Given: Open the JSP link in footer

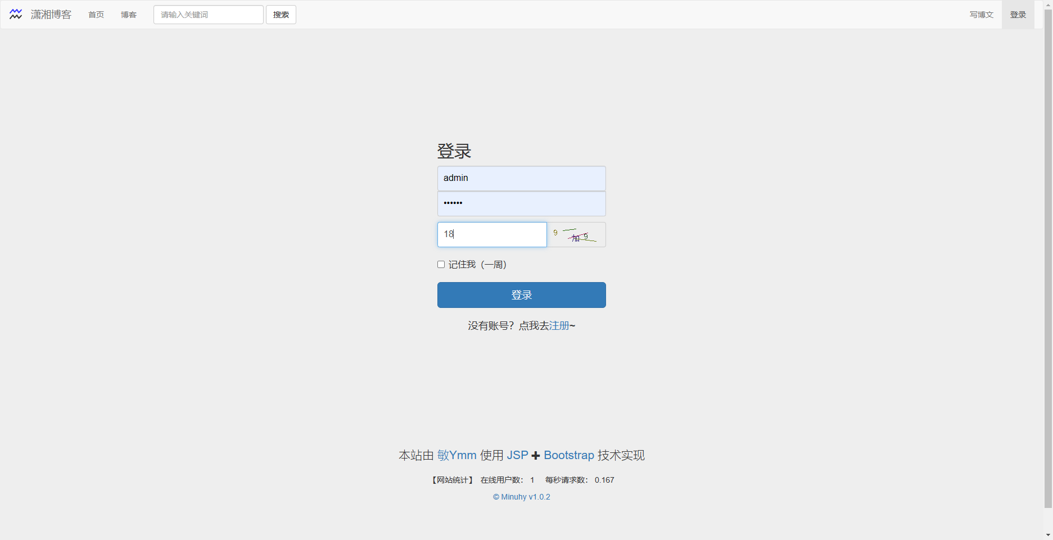Looking at the screenshot, I should (518, 455).
